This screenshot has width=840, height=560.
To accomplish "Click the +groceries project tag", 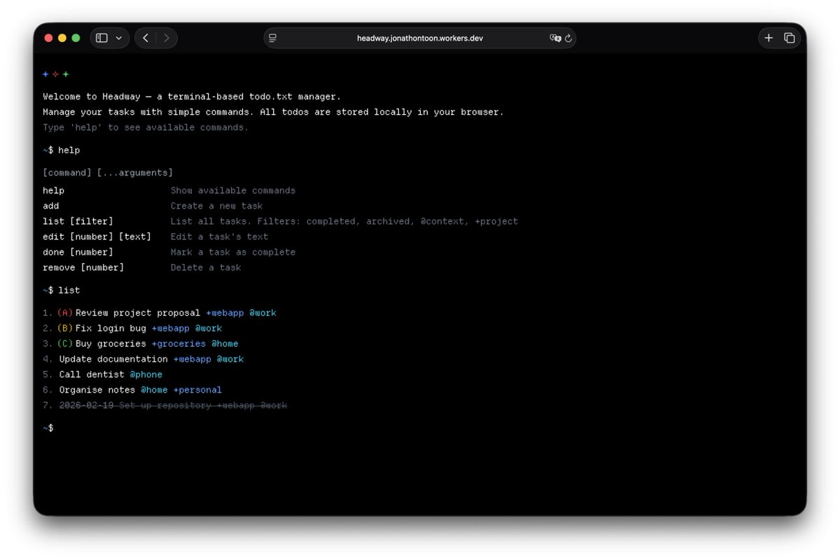I will pyautogui.click(x=178, y=344).
